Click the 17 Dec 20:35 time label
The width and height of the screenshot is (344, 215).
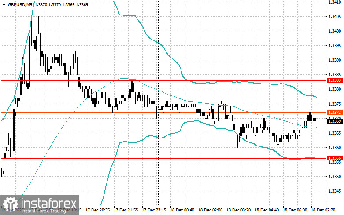[x=98, y=210]
